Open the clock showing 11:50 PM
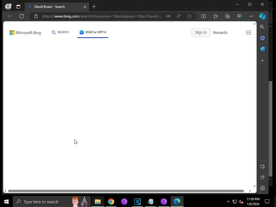The image size is (276, 207). click(x=253, y=202)
